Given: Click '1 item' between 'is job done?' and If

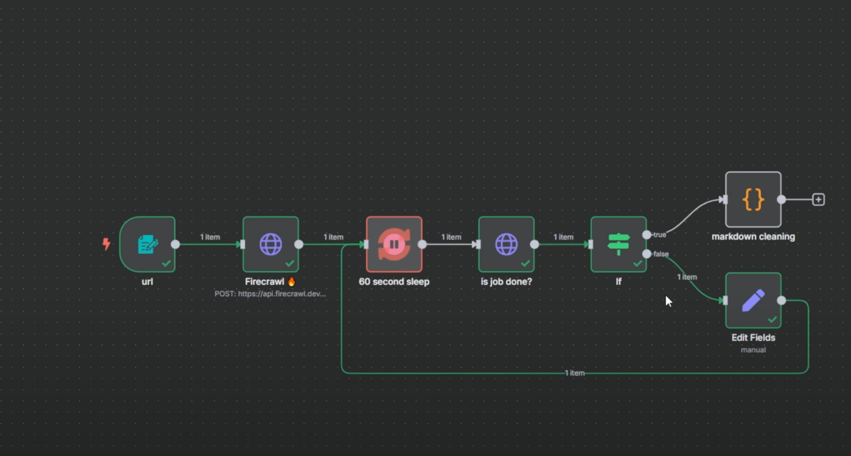Looking at the screenshot, I should (x=563, y=237).
